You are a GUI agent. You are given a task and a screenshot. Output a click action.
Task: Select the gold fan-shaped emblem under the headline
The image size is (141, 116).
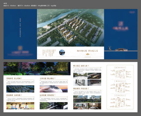coord(88,54)
